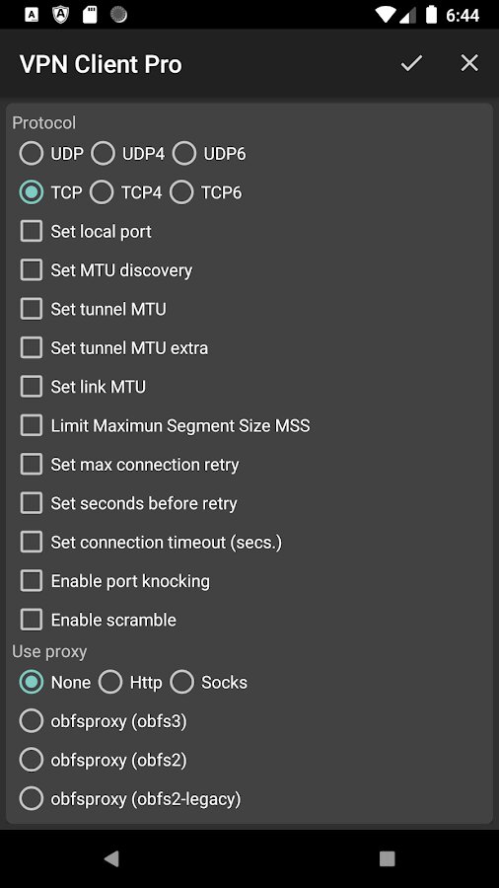Choose Http as the proxy type
Screen dimensions: 499x888
pyautogui.click(x=130, y=683)
